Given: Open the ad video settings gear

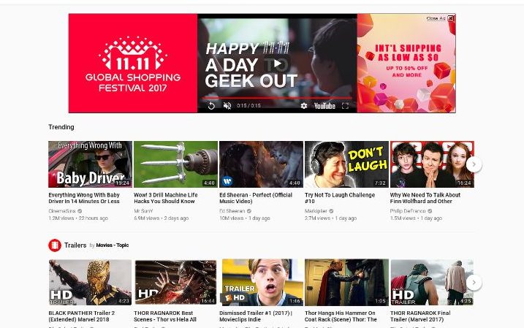Looking at the screenshot, I should (303, 106).
